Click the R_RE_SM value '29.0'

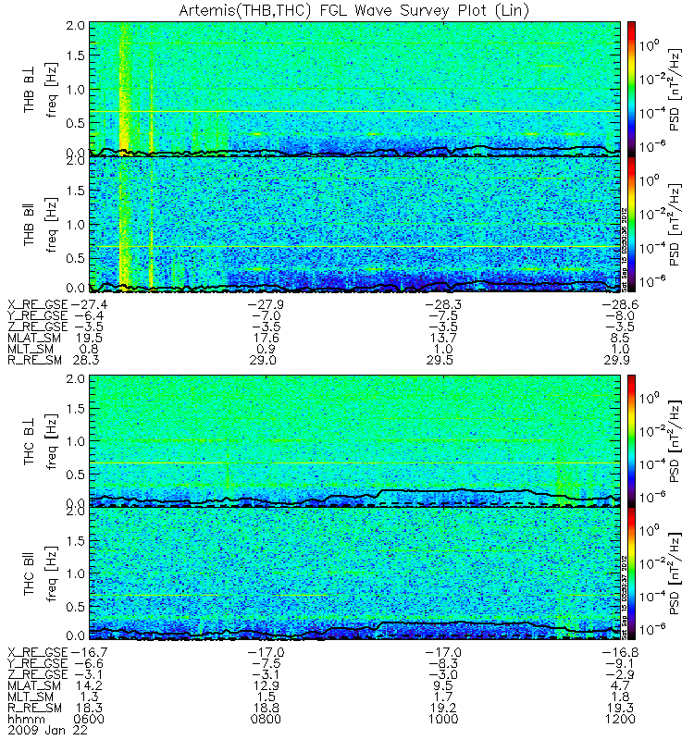[263, 360]
